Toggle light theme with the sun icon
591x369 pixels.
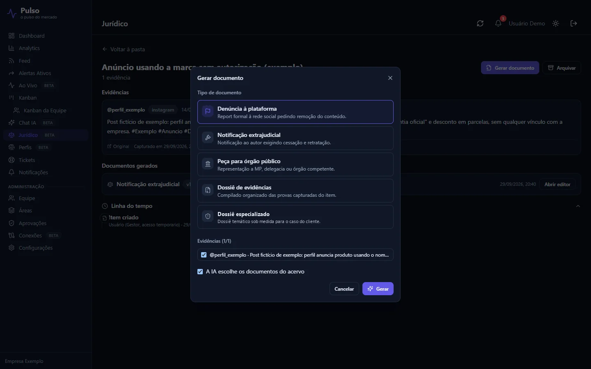[556, 23]
